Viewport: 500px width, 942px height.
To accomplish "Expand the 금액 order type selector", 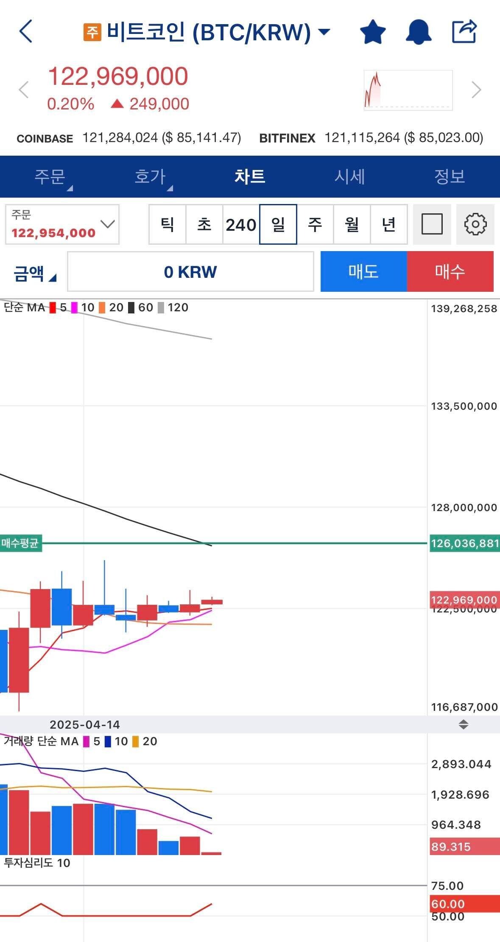I will tap(35, 273).
